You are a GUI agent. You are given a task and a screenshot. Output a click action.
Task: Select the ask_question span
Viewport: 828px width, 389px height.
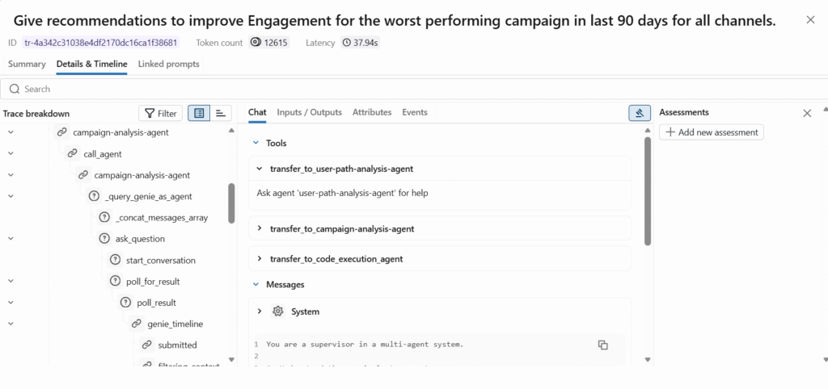pos(140,239)
